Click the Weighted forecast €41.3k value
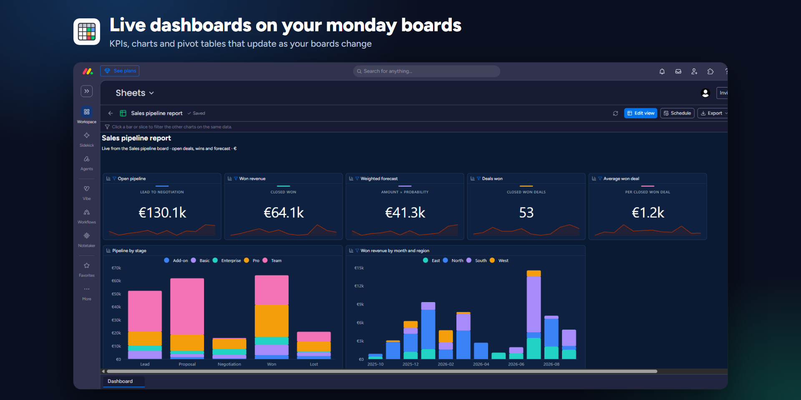The width and height of the screenshot is (801, 400). pyautogui.click(x=405, y=213)
